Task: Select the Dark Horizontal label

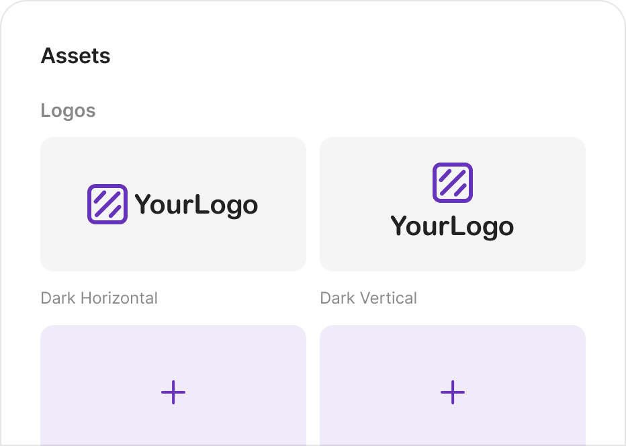Action: [x=99, y=298]
